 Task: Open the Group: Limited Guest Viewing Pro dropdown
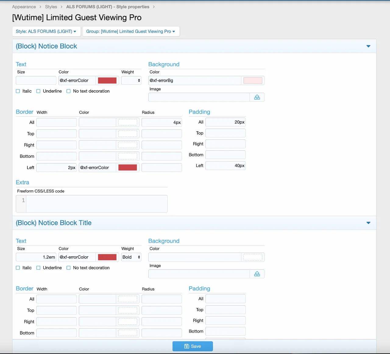pos(131,31)
